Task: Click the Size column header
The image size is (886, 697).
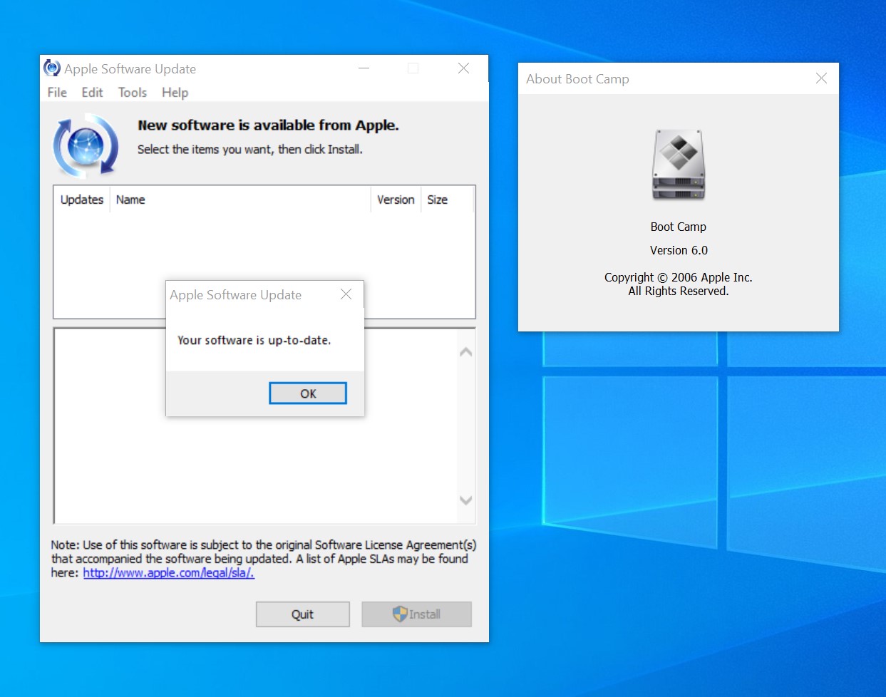Action: coord(446,200)
